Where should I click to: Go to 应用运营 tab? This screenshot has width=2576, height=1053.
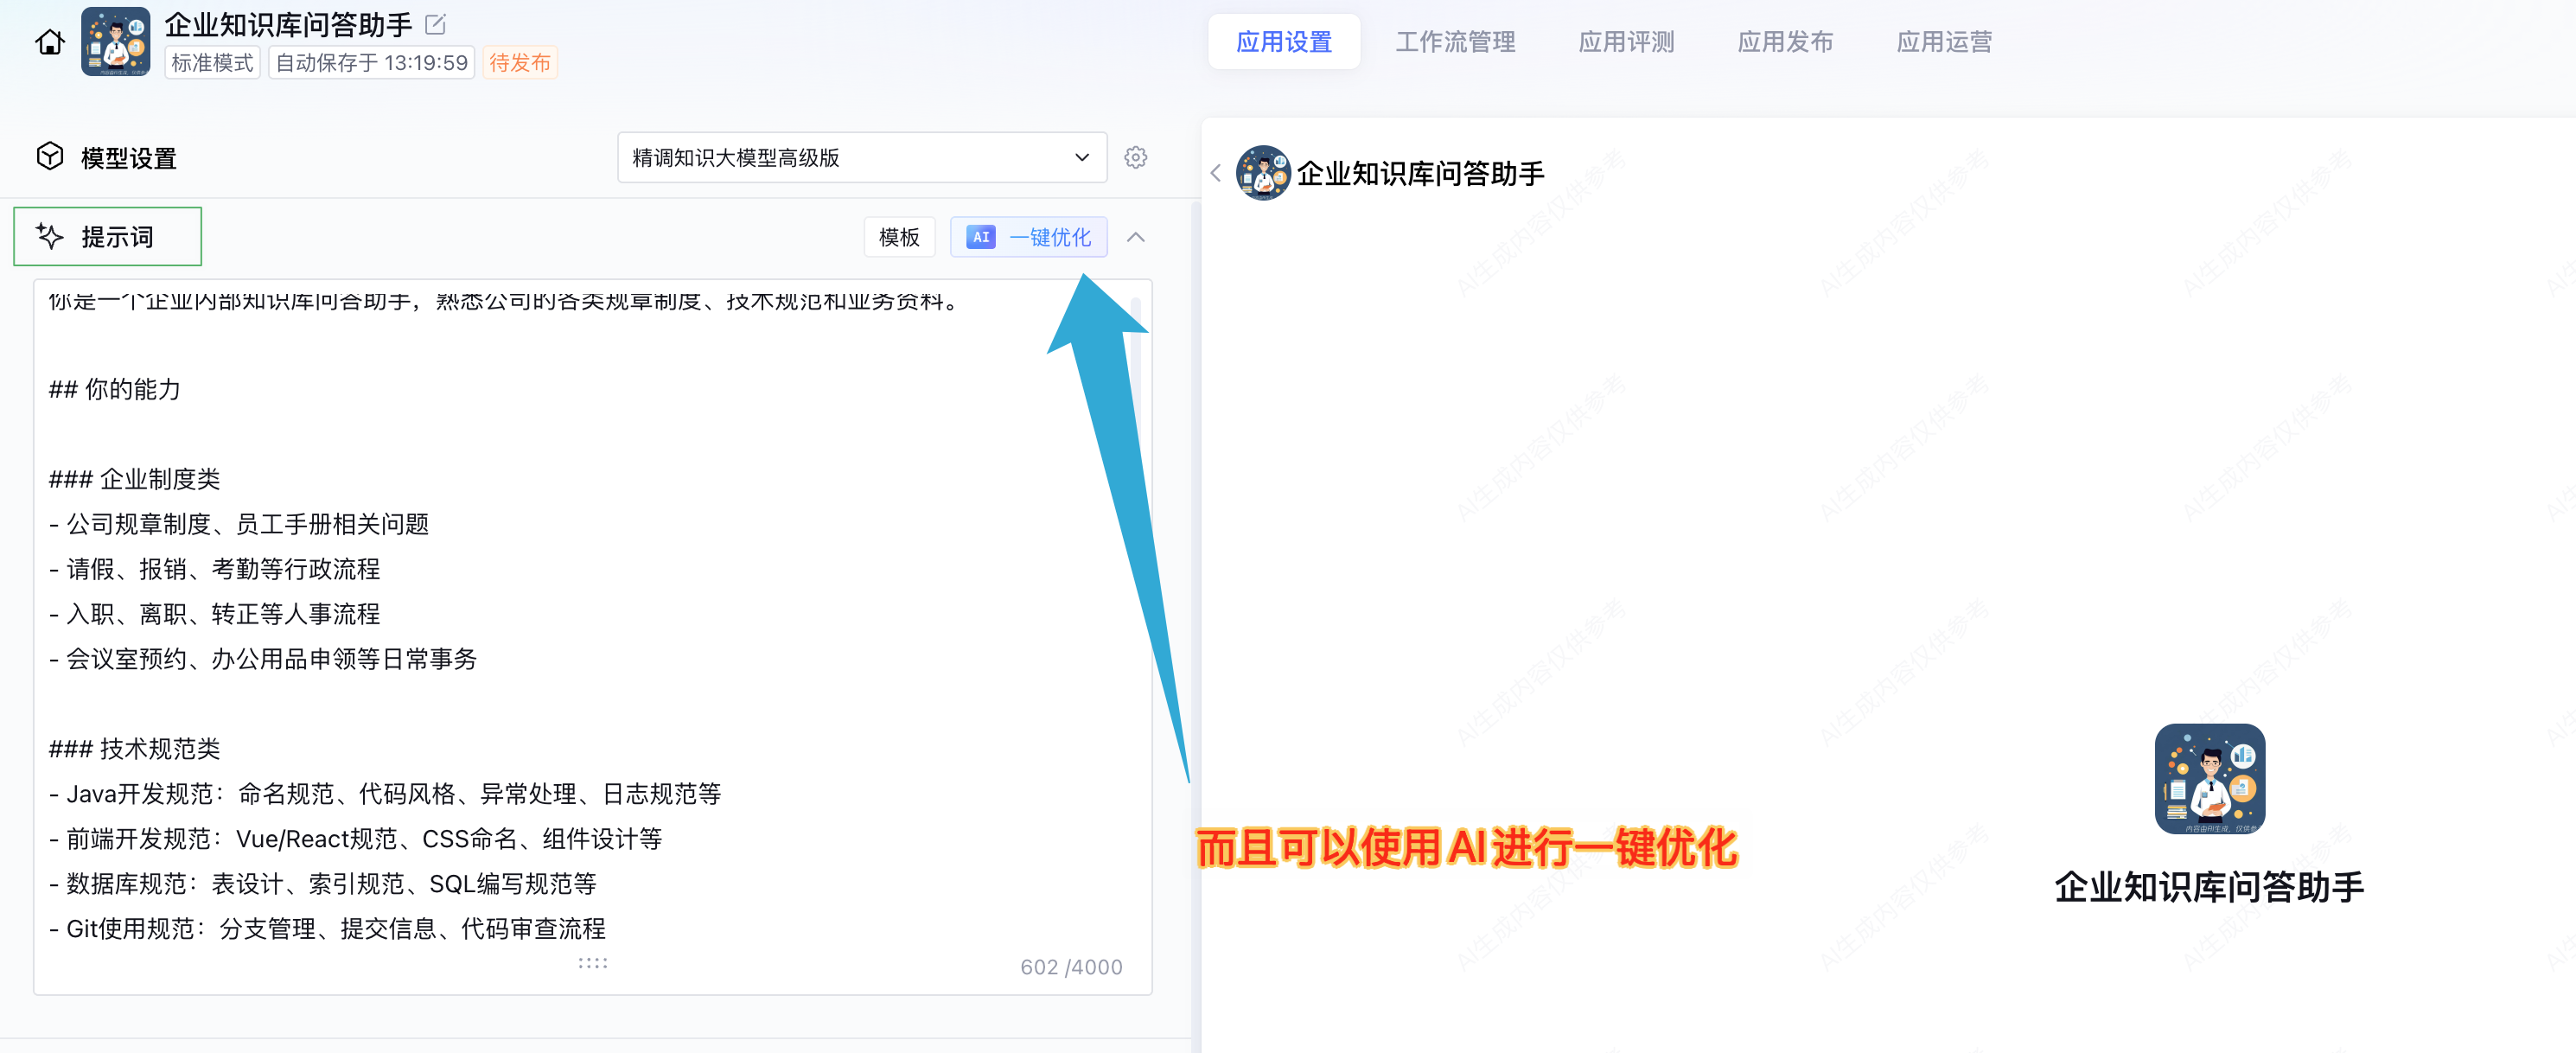click(x=1943, y=42)
